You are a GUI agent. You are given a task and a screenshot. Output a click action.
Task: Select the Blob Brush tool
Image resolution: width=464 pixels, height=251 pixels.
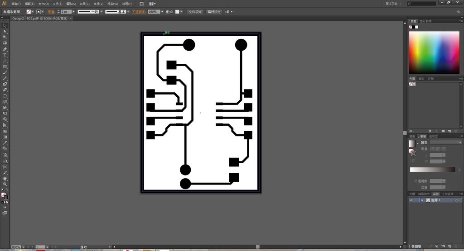point(5,84)
